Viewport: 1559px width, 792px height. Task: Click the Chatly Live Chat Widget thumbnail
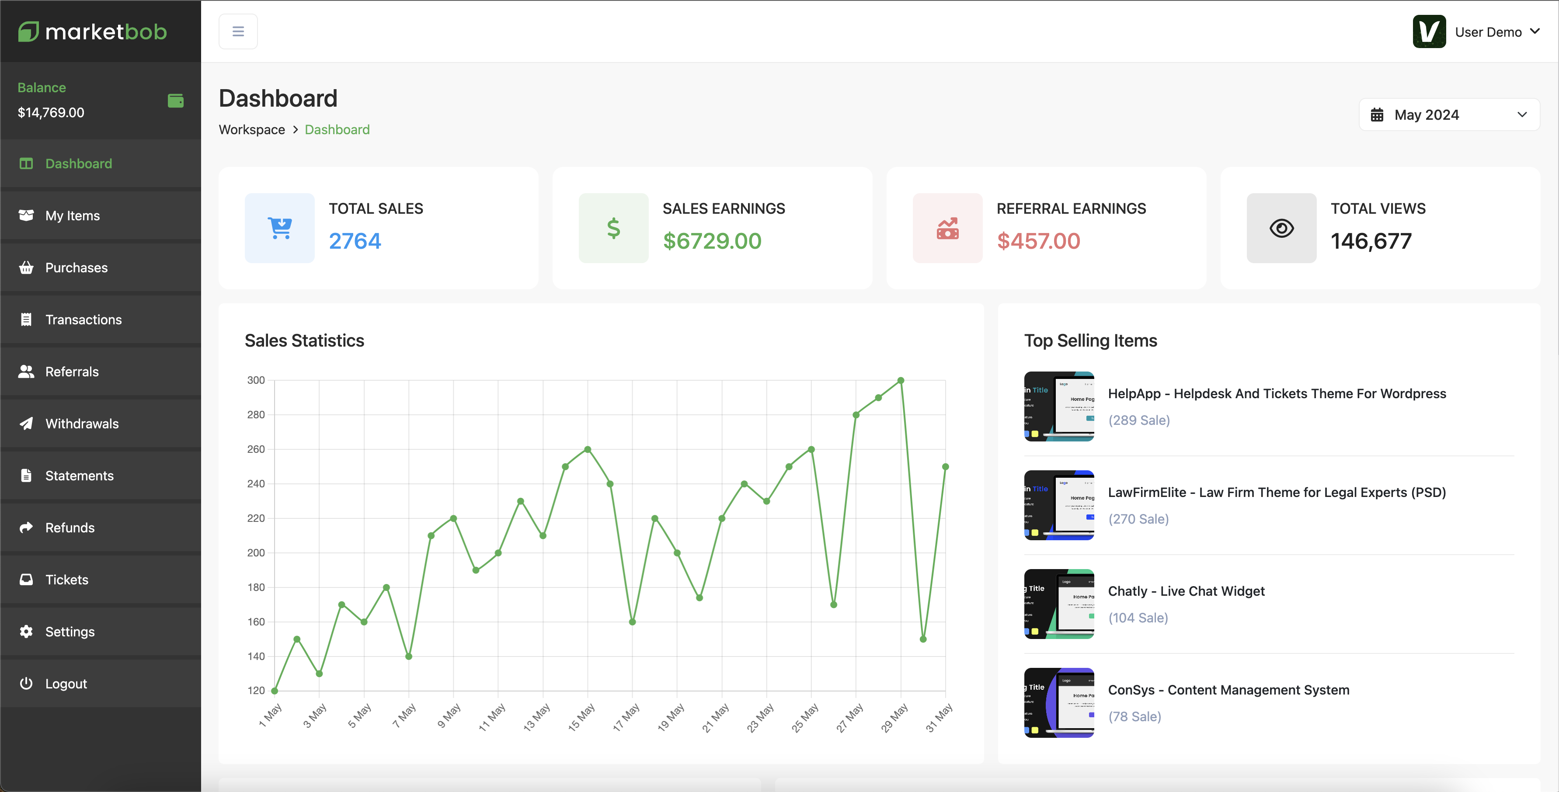click(1058, 604)
